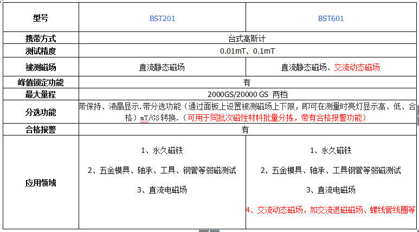
Task: Select the 携带方式 row label
Action: (x=41, y=39)
